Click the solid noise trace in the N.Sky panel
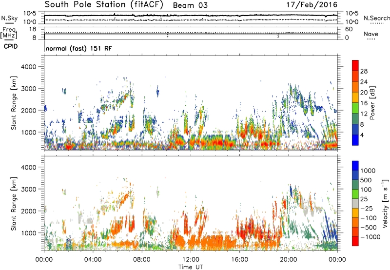This screenshot has height=270, width=390. tap(191, 16)
